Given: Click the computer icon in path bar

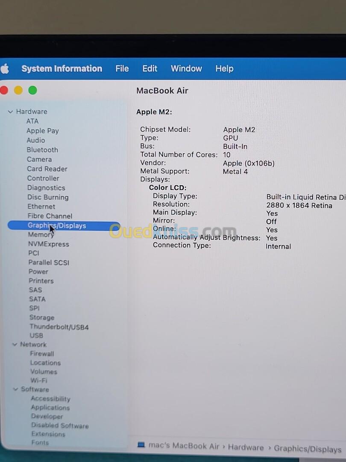Looking at the screenshot, I should (x=141, y=444).
